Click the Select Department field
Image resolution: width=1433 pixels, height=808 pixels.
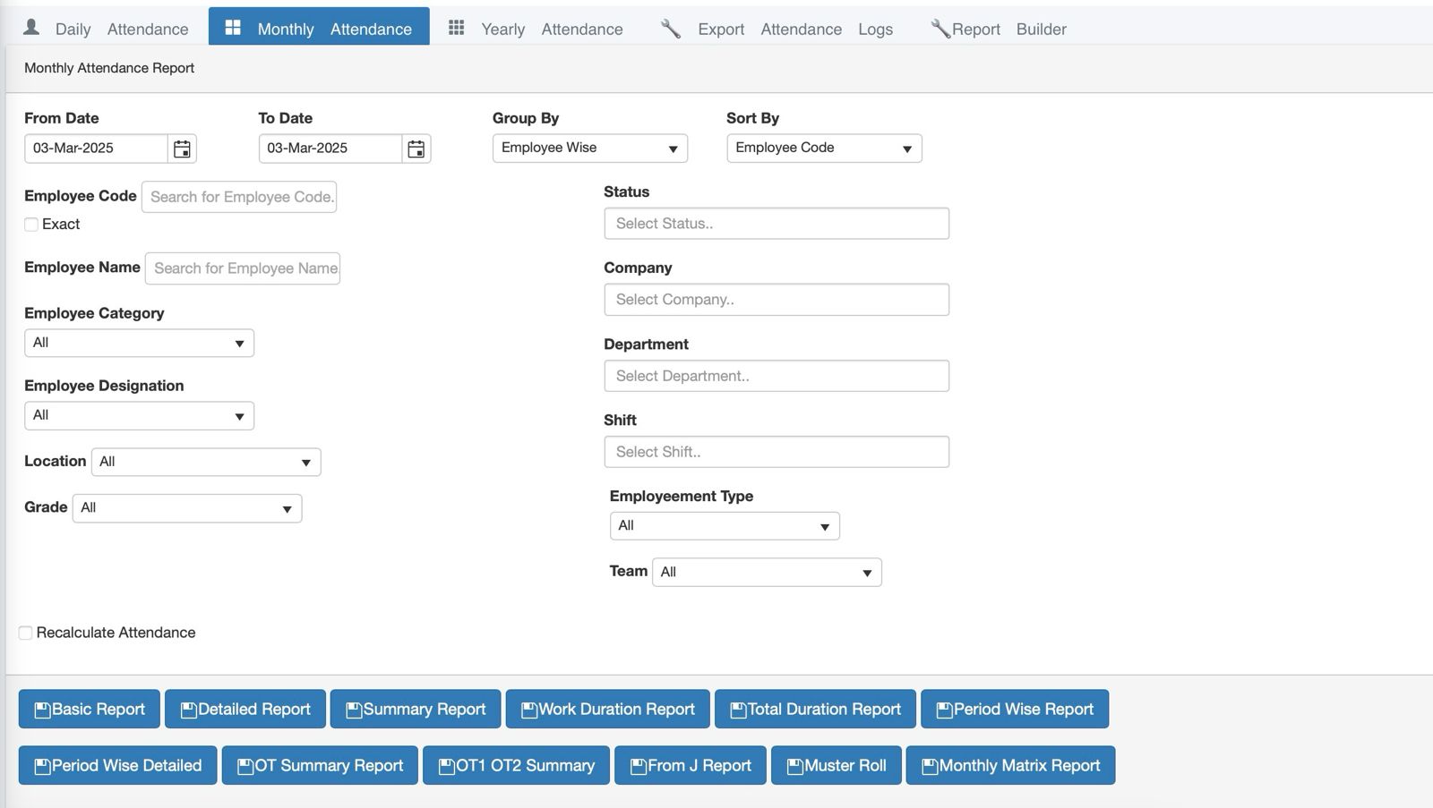(x=776, y=376)
